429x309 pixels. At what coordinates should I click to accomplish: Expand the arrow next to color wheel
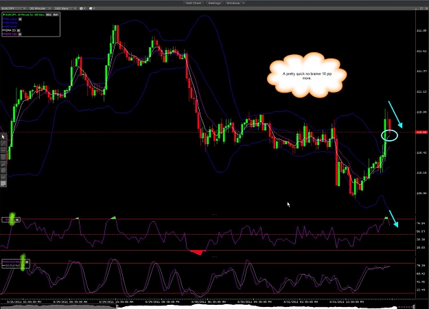(x=94, y=8)
